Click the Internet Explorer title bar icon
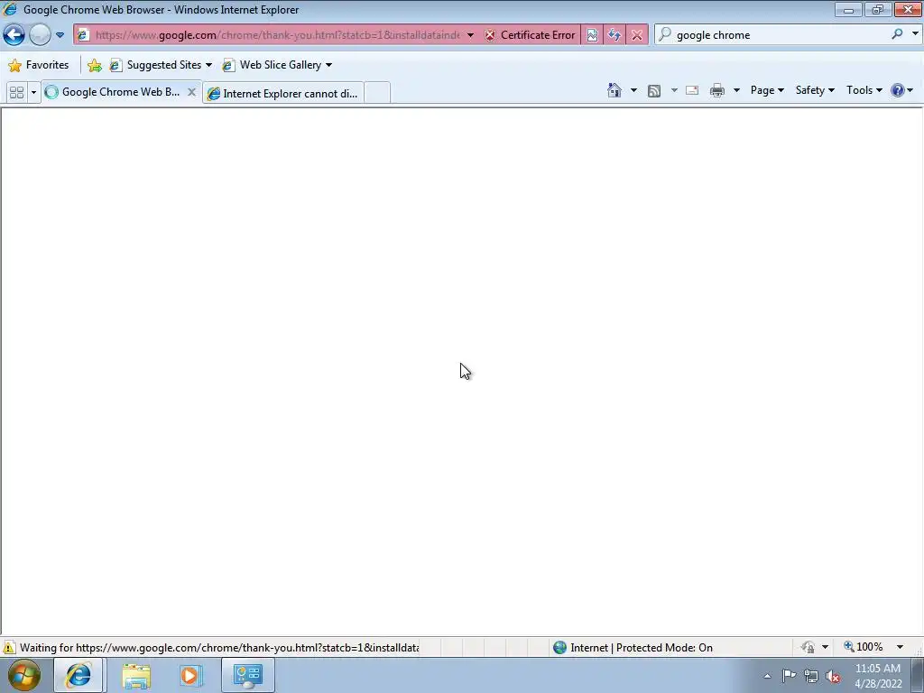 [10, 9]
